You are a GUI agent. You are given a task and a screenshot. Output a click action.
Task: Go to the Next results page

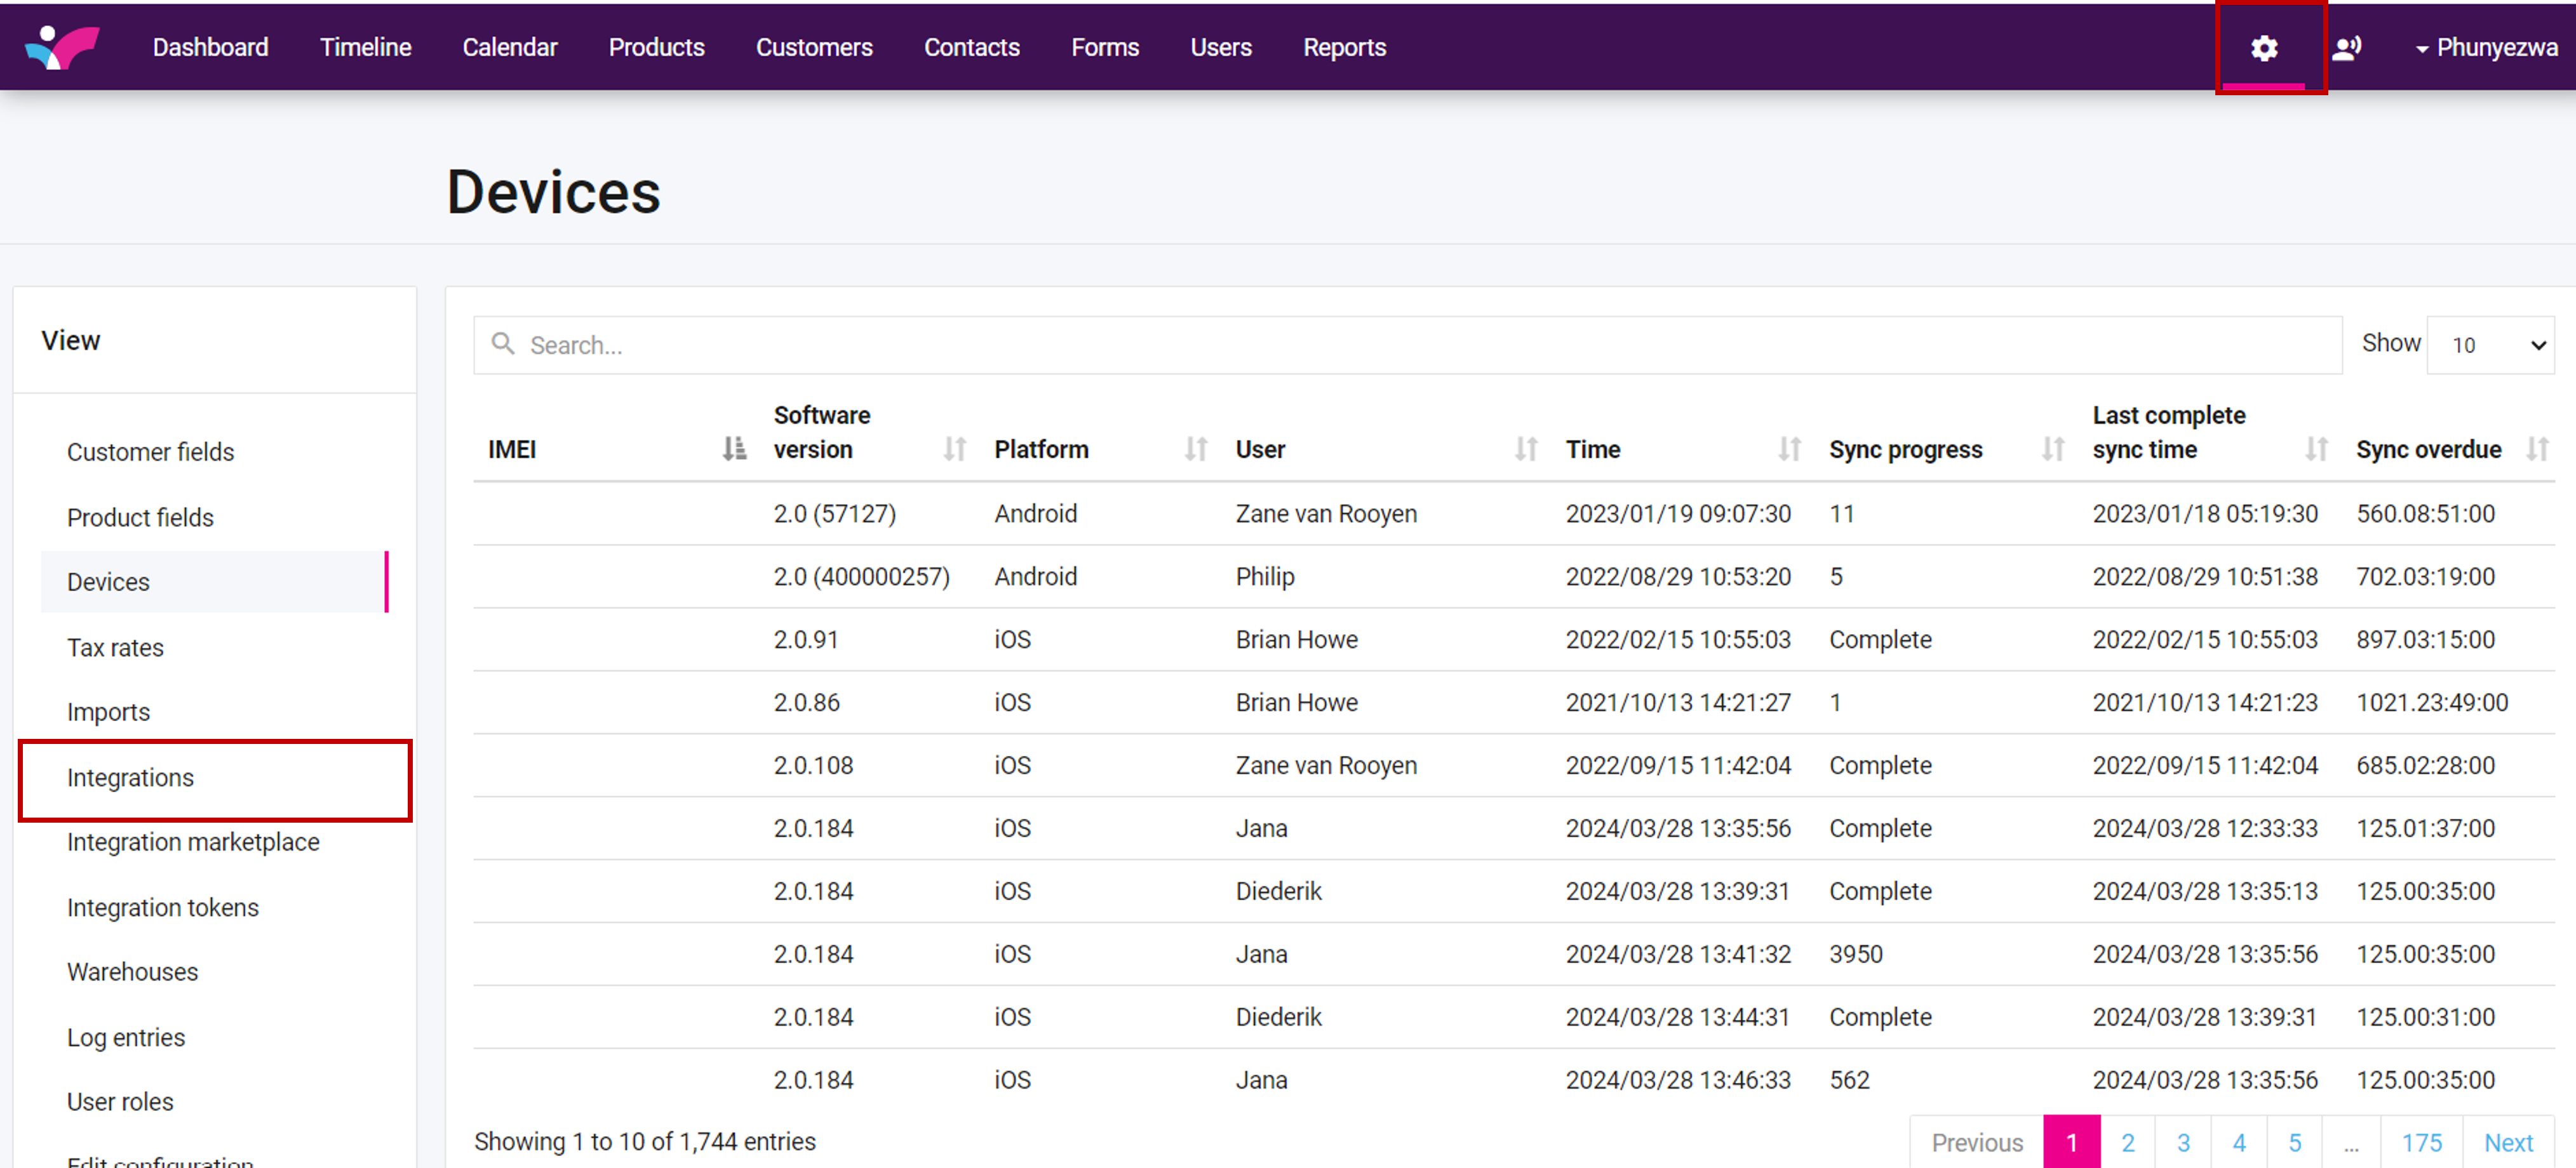pyautogui.click(x=2507, y=1142)
